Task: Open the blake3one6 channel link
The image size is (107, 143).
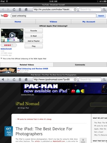Action: pyautogui.click(x=6, y=49)
